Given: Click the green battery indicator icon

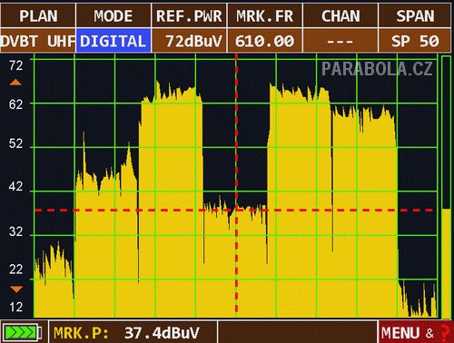Looking at the screenshot, I should [x=22, y=332].
